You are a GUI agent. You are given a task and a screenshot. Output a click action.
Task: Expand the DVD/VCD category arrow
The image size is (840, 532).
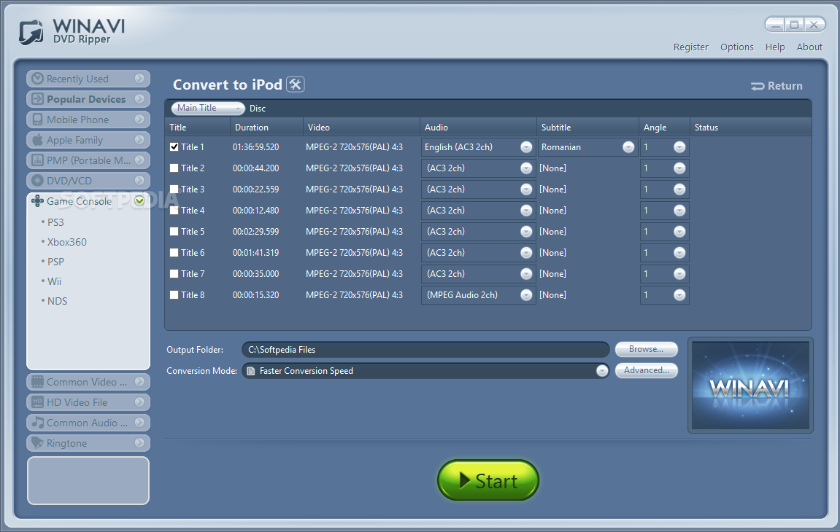click(x=140, y=180)
